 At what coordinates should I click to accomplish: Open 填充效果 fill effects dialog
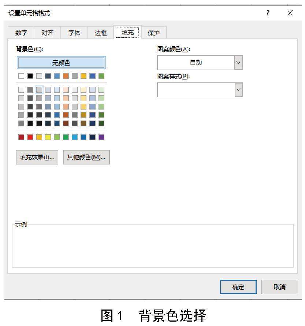click(37, 157)
